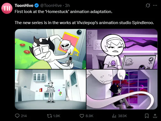The height and width of the screenshot is (121, 161).
Task: Click the ToonHive profile avatar
Action: point(7,8)
